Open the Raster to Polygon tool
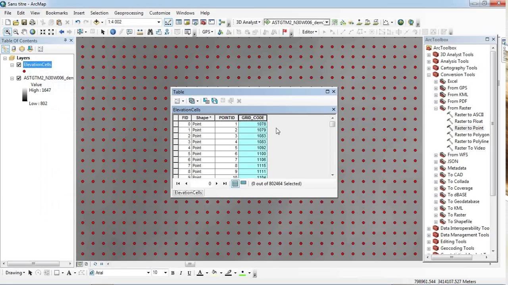 click(472, 135)
